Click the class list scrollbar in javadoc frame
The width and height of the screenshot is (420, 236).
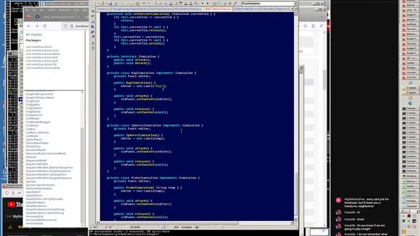click(82, 175)
